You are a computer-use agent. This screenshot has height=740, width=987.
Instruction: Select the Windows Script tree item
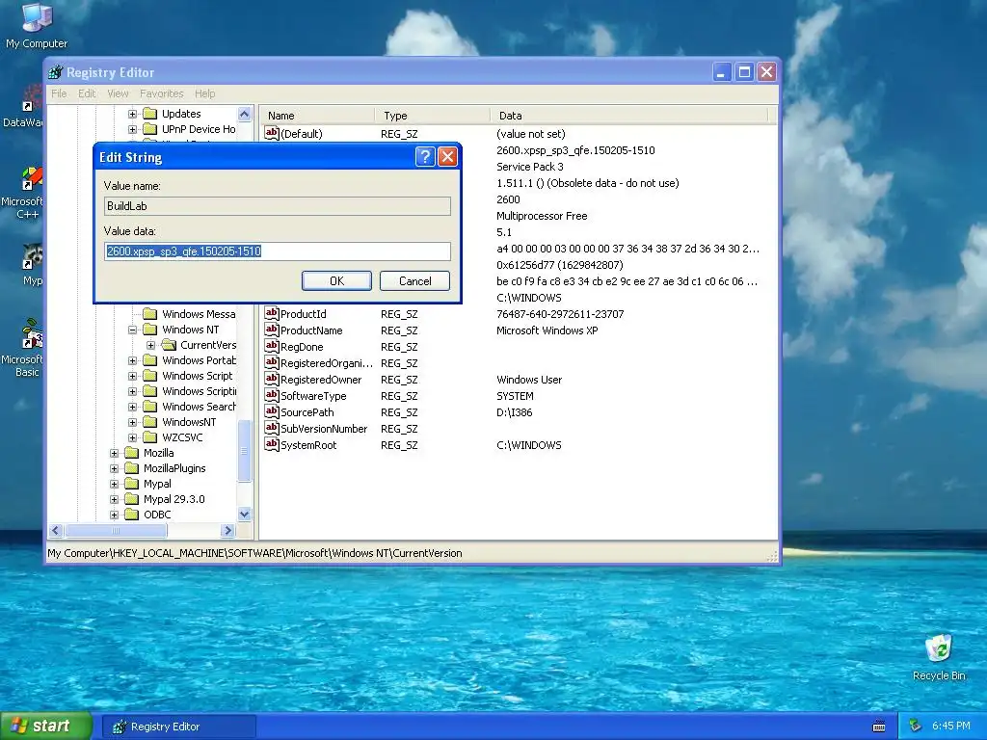tap(197, 376)
